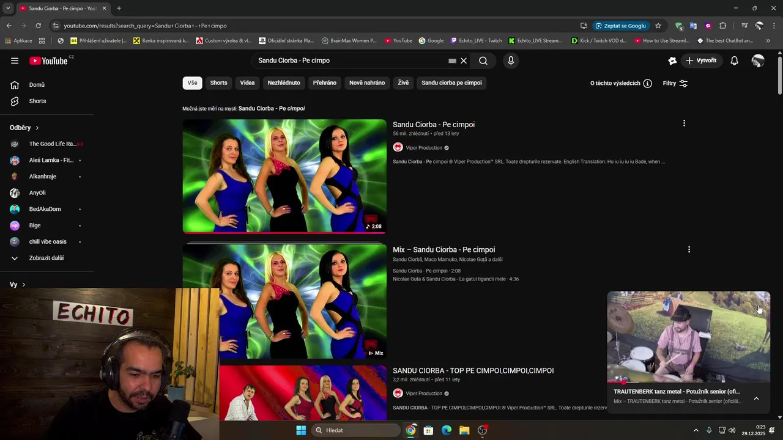
Task: Open the sparkle icon beside the Vytvořit button
Action: [672, 61]
